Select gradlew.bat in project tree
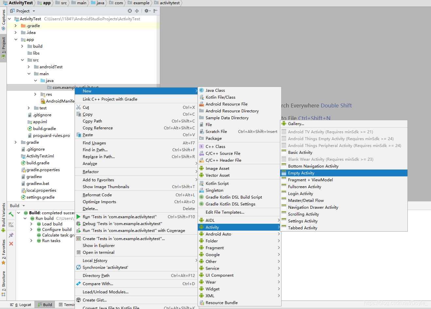The image size is (431, 309). pos(38,184)
